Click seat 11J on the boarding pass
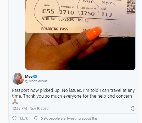The width and height of the screenshot is (142, 123). [106, 15]
